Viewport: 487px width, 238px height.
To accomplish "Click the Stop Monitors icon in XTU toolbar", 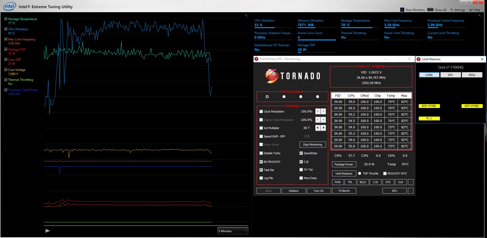I will 402,10.
